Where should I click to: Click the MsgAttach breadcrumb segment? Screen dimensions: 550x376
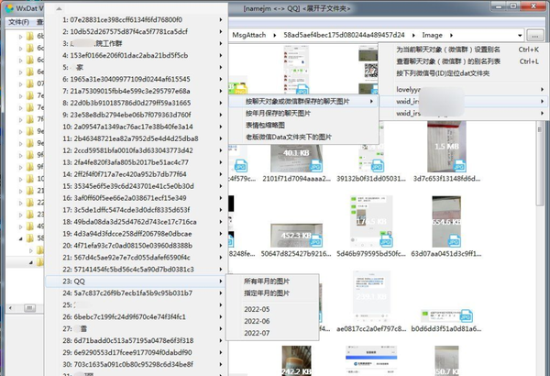tap(249, 35)
